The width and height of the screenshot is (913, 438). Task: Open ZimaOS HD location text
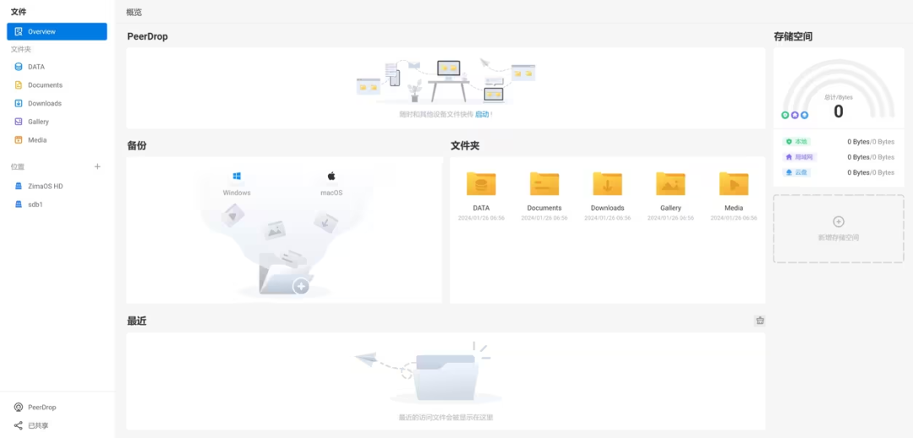(x=46, y=186)
